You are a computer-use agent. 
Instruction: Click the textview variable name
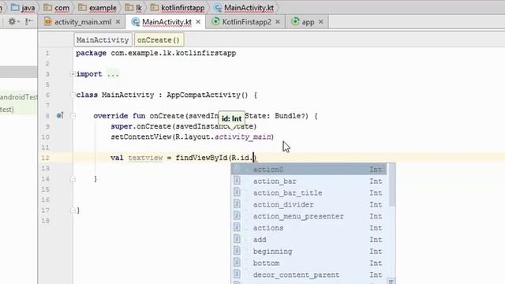[x=145, y=158]
